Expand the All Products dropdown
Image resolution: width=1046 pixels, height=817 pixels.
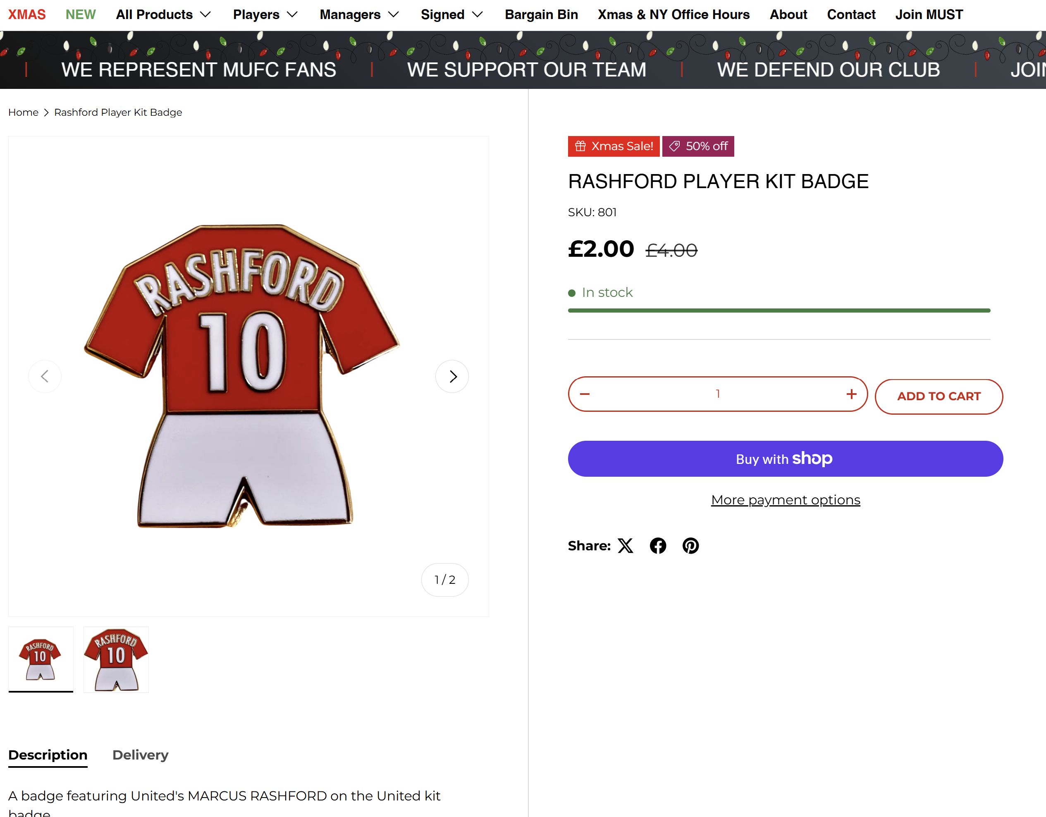point(163,15)
